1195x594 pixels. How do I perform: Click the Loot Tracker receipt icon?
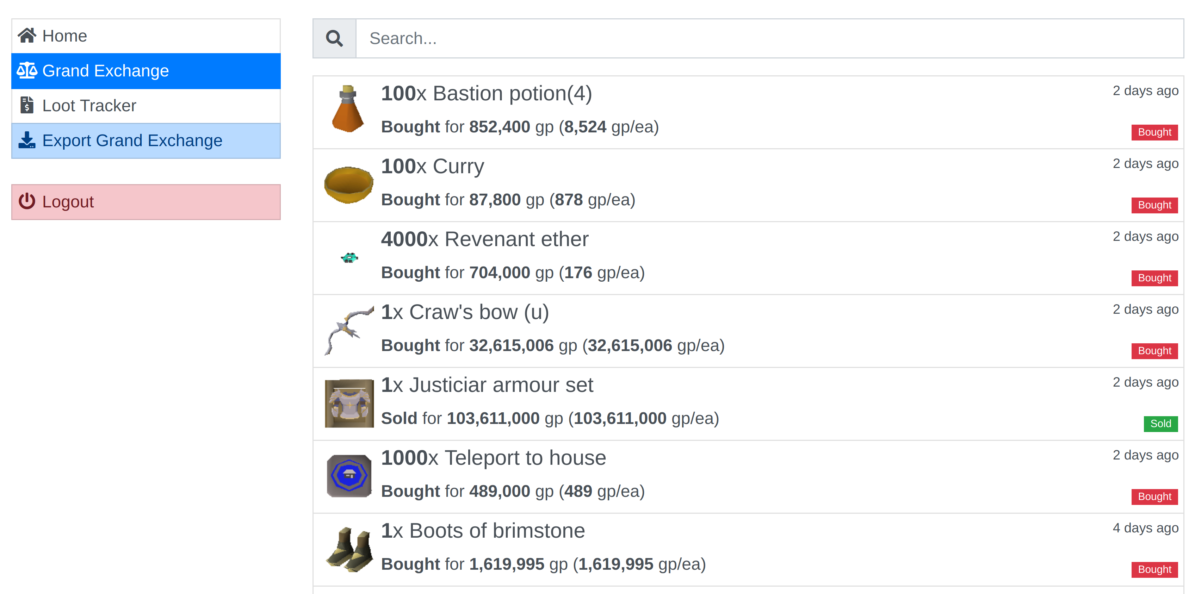tap(27, 105)
